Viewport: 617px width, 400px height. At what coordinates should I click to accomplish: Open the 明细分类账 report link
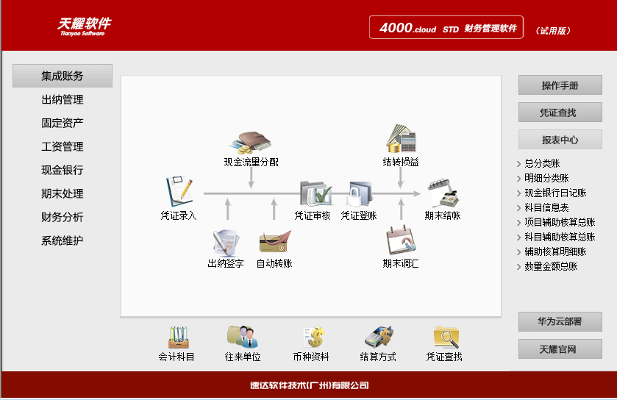click(x=546, y=178)
